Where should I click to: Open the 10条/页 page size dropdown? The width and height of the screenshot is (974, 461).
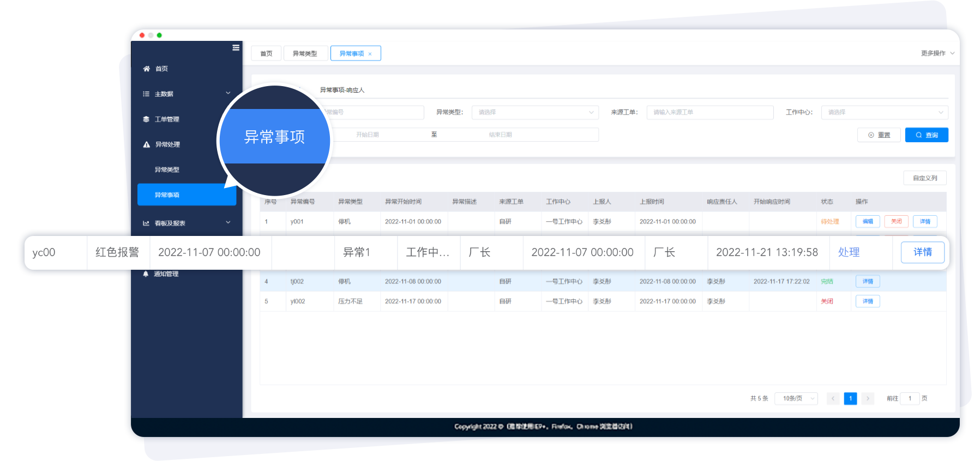[796, 398]
